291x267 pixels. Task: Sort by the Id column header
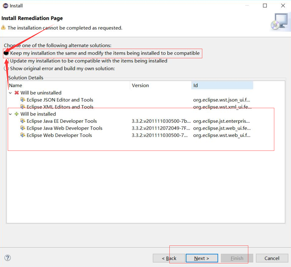tap(222, 85)
